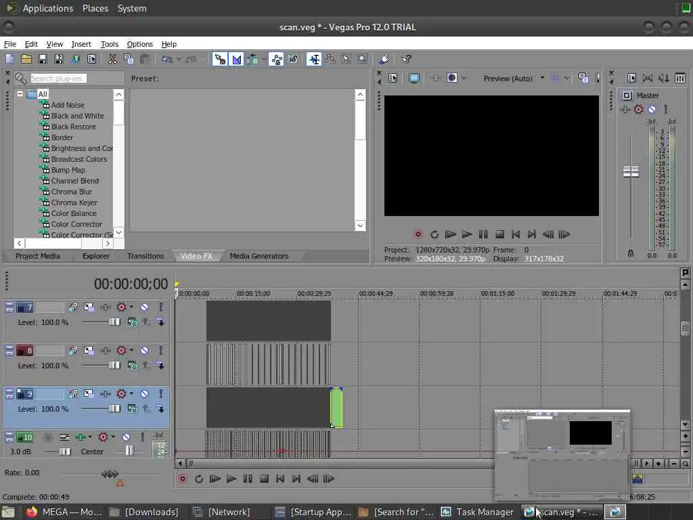Select the Zoom Edit tool icon

point(362,59)
